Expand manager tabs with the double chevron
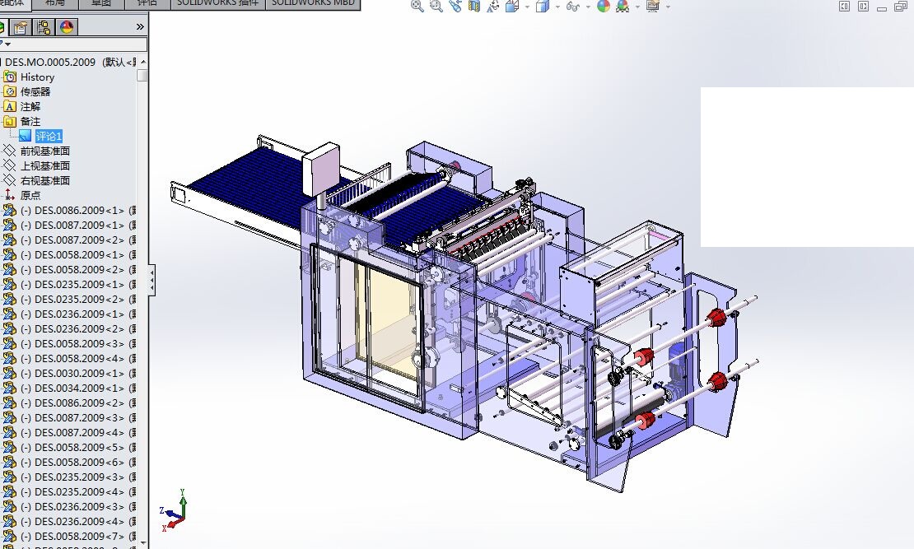Image resolution: width=914 pixels, height=549 pixels. (140, 27)
